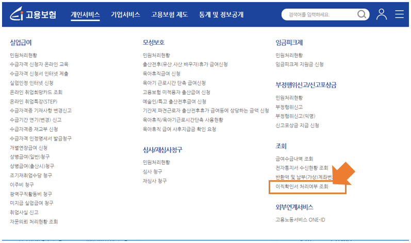Open 기간제.파견근로자 출산전후휴가 급여 금액 신청
Screen dimensions: 411x243
(206, 111)
